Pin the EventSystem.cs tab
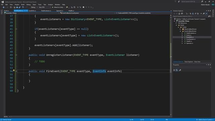The image size is (215, 121). coord(25,11)
